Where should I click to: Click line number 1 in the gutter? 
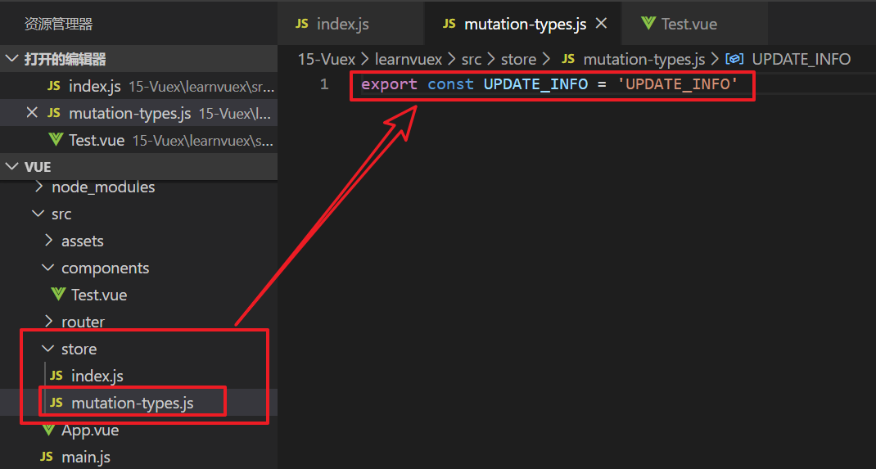tap(324, 84)
